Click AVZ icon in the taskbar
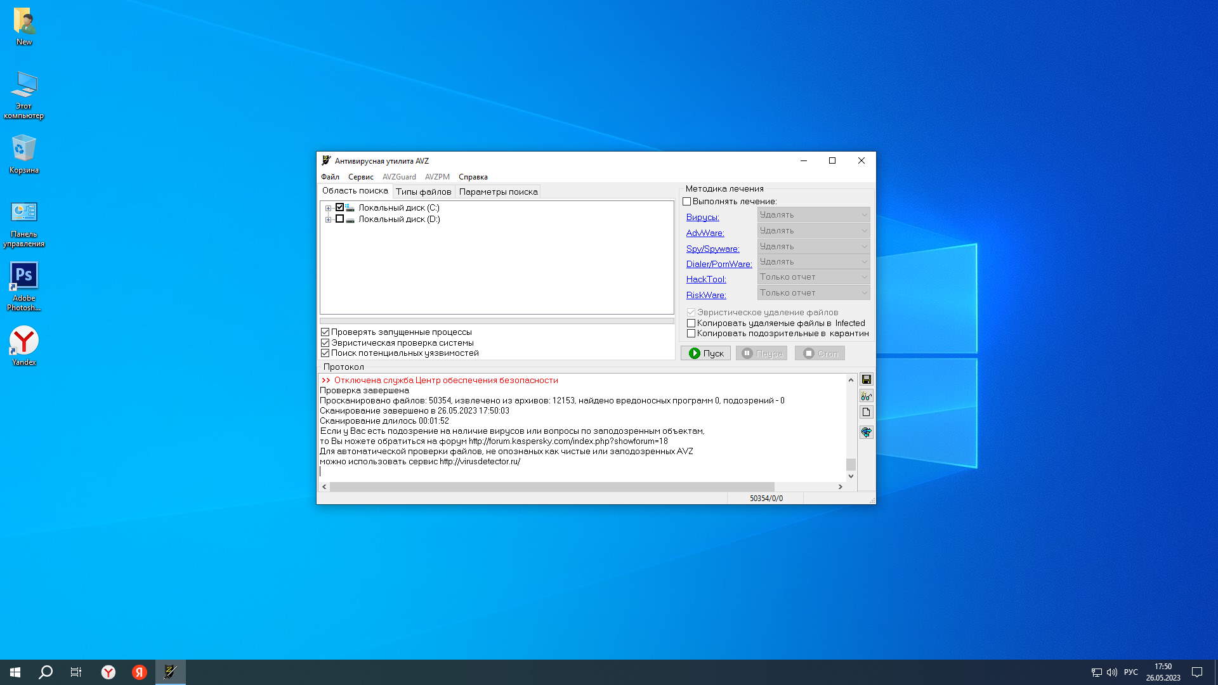This screenshot has height=685, width=1218. pyautogui.click(x=170, y=672)
